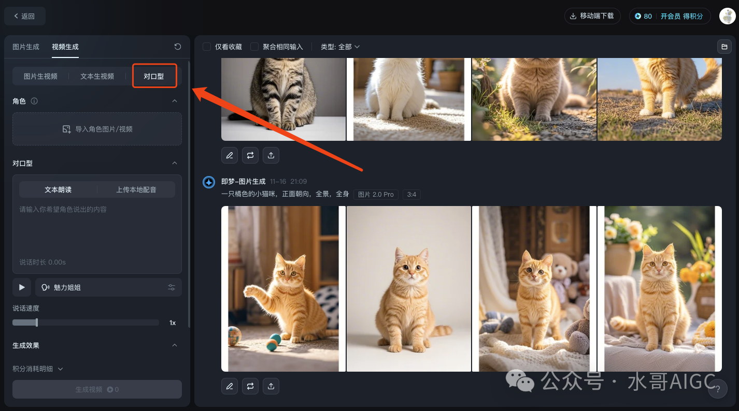
Task: Open the folder icon at top right
Action: click(723, 47)
